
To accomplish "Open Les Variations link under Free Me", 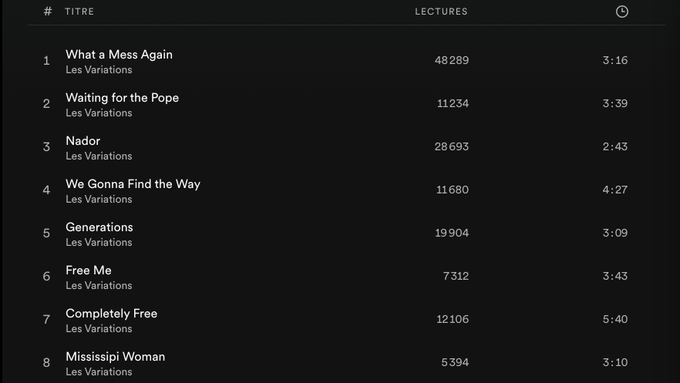I will (99, 286).
